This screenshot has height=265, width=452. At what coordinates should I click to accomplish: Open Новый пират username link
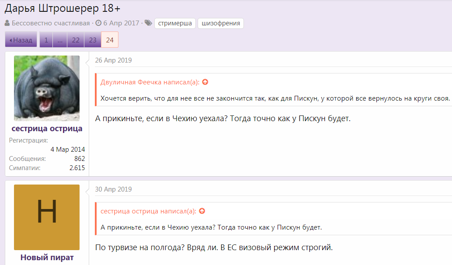point(47,258)
